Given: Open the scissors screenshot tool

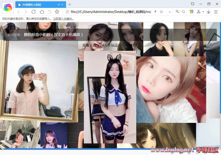Looking at the screenshot, I should [x=198, y=12].
